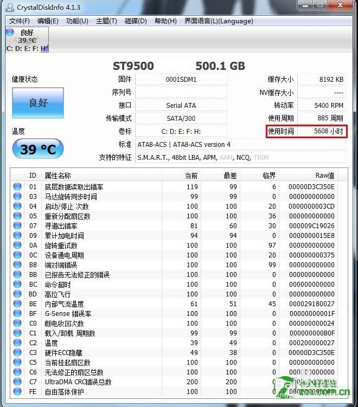The width and height of the screenshot is (358, 407).
Task: Open the 功能(U) menu
Action: pos(77,21)
